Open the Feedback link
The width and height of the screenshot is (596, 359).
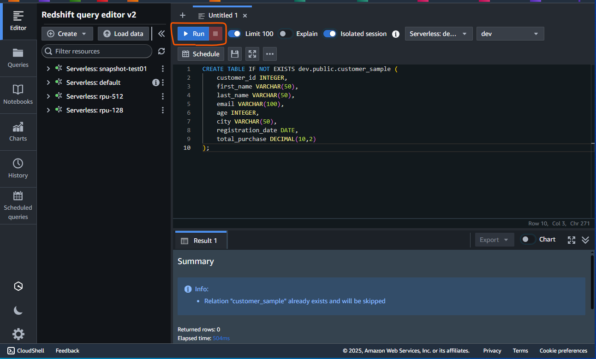click(x=67, y=351)
